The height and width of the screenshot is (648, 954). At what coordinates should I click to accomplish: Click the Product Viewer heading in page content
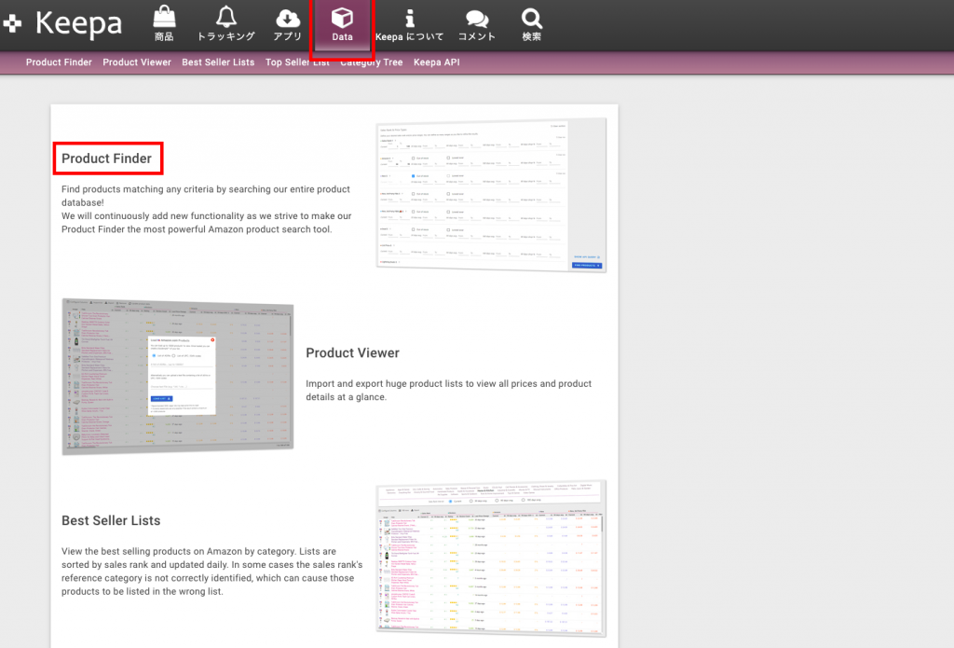[352, 352]
